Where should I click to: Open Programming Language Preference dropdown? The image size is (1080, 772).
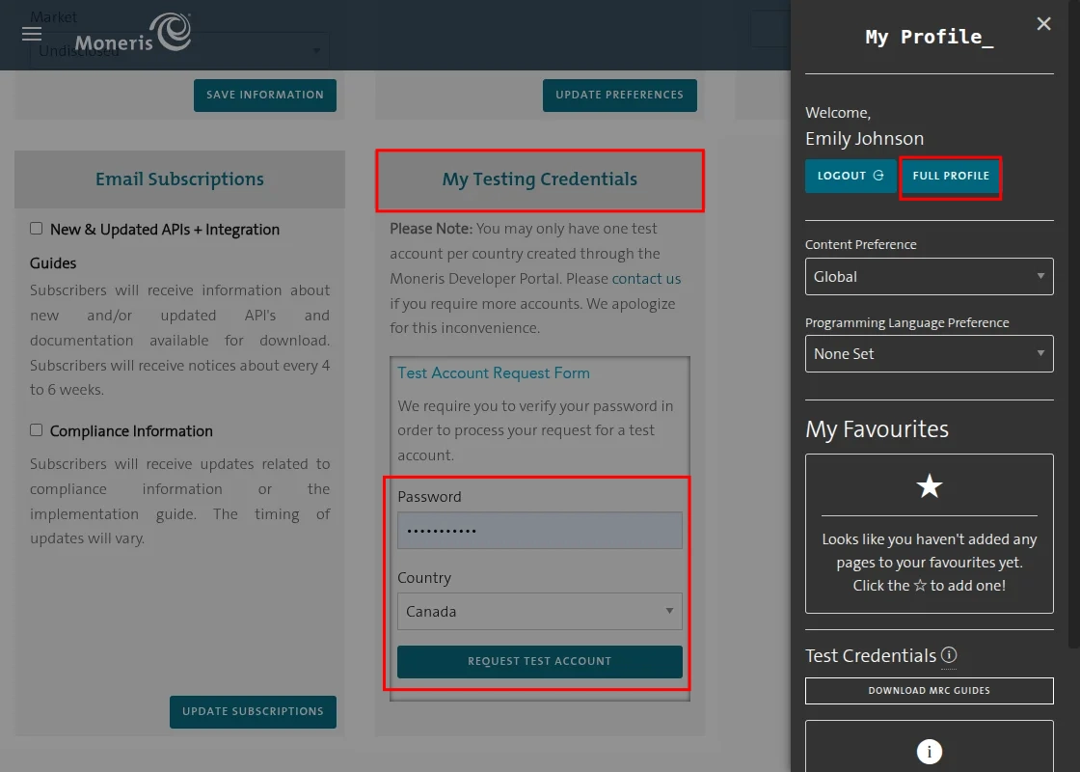[x=930, y=353]
